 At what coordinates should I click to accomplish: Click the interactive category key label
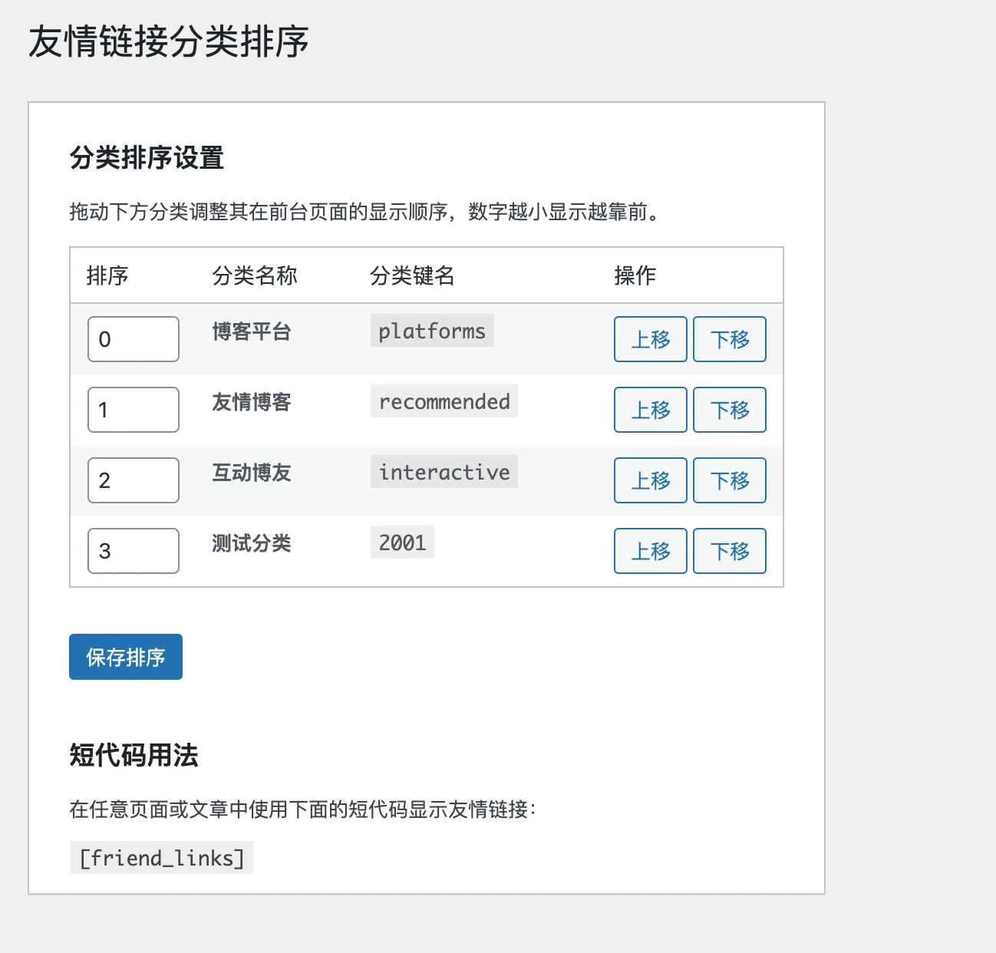tap(444, 472)
